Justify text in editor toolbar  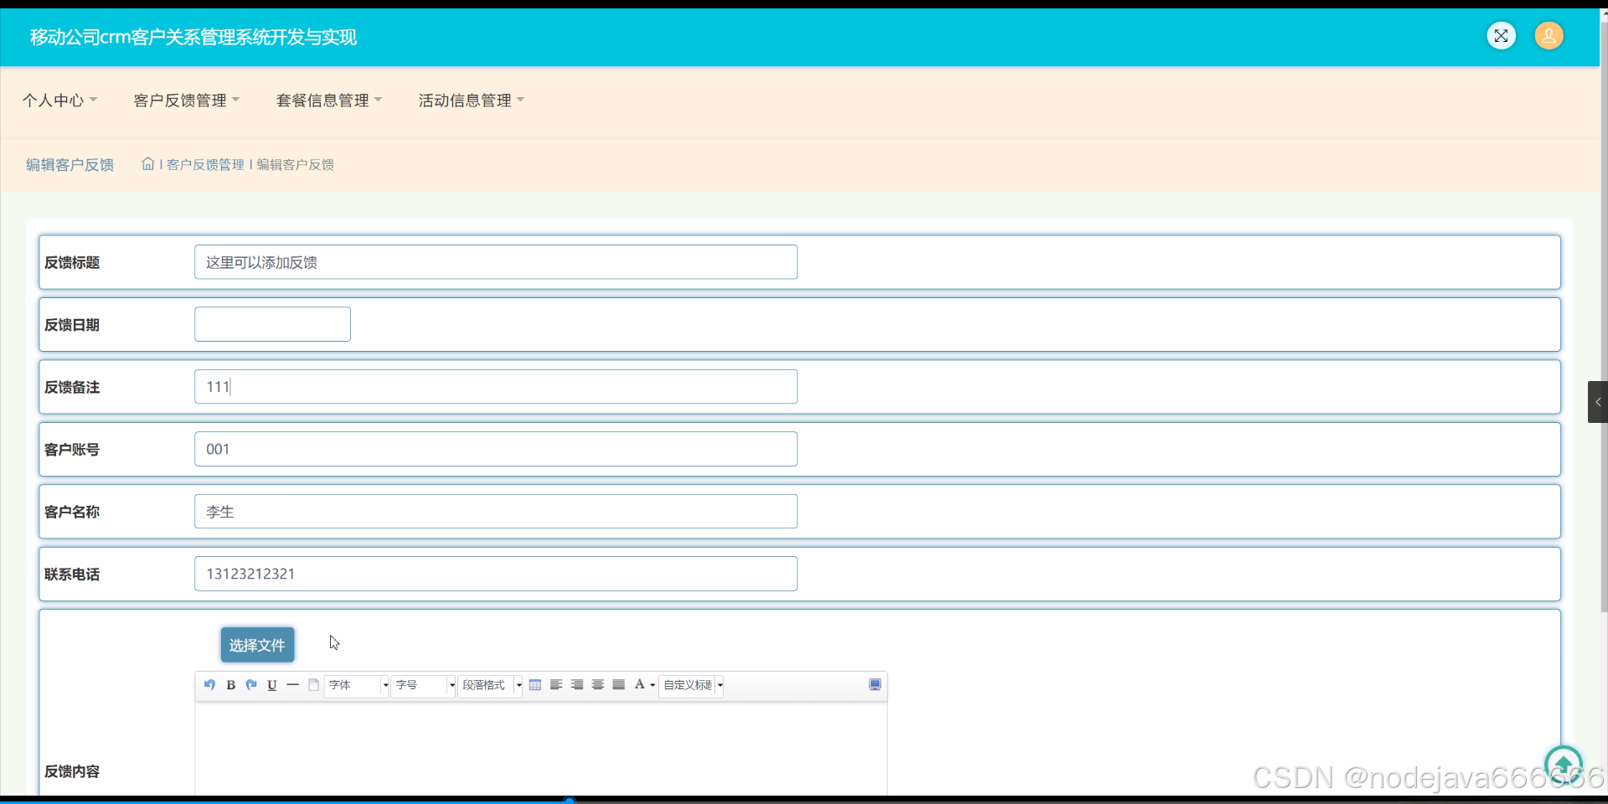point(619,685)
